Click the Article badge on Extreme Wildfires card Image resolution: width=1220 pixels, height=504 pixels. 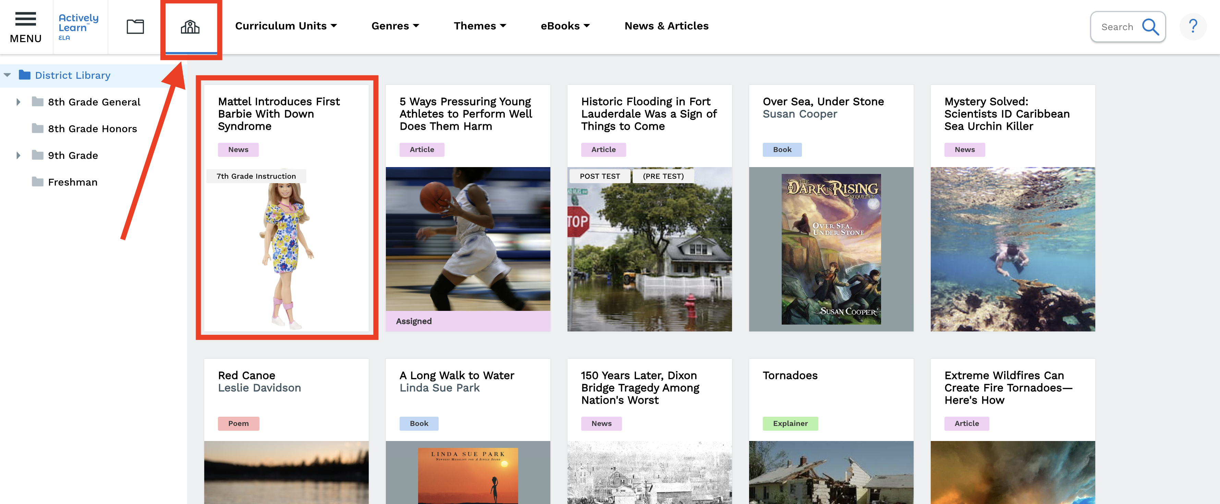point(967,424)
